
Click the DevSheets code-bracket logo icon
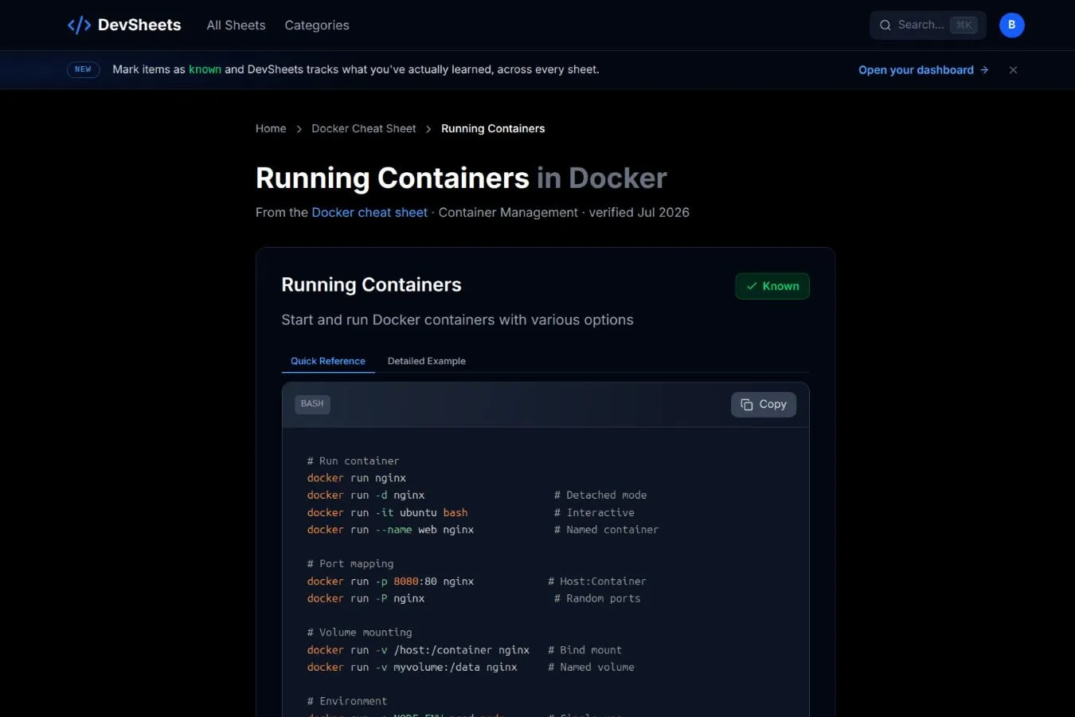79,25
